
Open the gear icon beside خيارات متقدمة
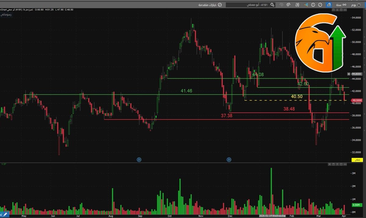[220, 5]
